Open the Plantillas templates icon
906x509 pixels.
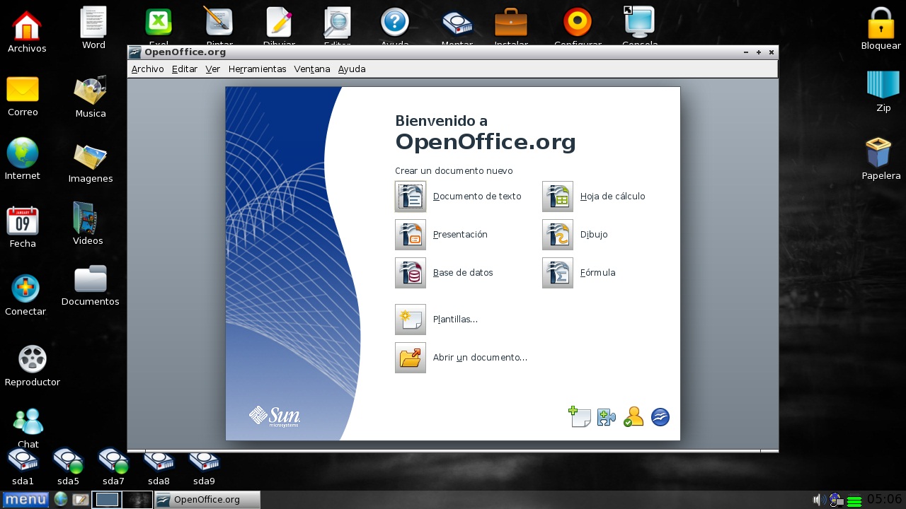[411, 320]
